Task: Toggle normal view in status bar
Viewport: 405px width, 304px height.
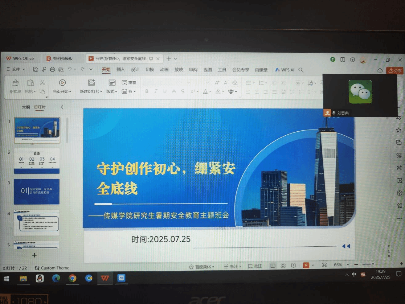Action: pos(273,265)
